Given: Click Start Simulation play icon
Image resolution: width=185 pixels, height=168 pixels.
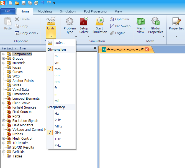Looking at the screenshot, I should pos(99,21).
